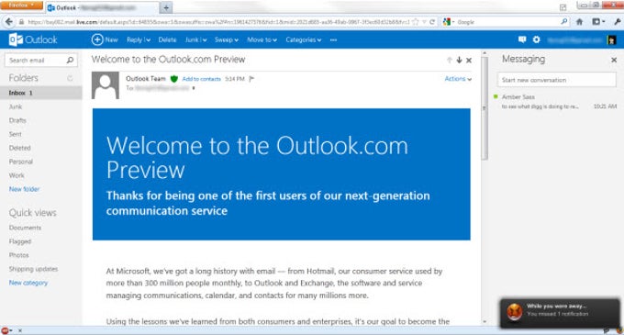Open the settings gear in Outlook header
The image size is (624, 335).
click(537, 39)
